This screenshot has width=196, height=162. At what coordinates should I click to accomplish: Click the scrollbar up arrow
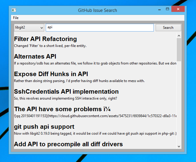(x=179, y=36)
